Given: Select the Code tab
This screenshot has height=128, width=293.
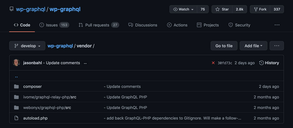Looking at the screenshot, I should click(22, 25).
